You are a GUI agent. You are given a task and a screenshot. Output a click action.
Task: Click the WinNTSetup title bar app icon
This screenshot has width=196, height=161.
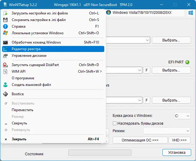click(x=5, y=5)
